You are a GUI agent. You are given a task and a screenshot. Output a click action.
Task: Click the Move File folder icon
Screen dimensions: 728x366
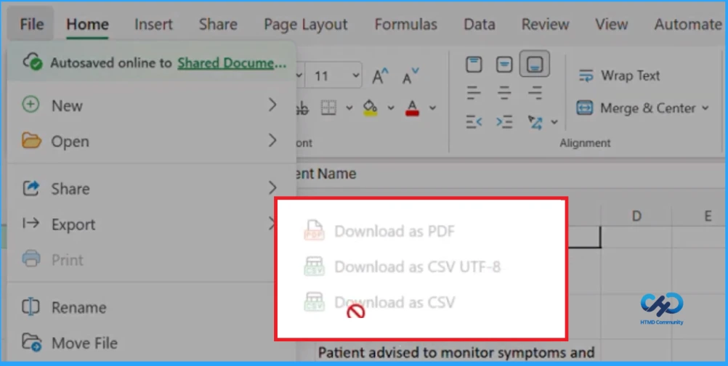pos(31,342)
